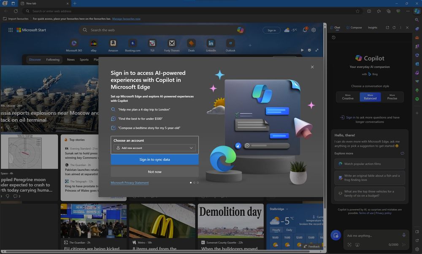Expand the Add new account dropdown

[x=154, y=148]
